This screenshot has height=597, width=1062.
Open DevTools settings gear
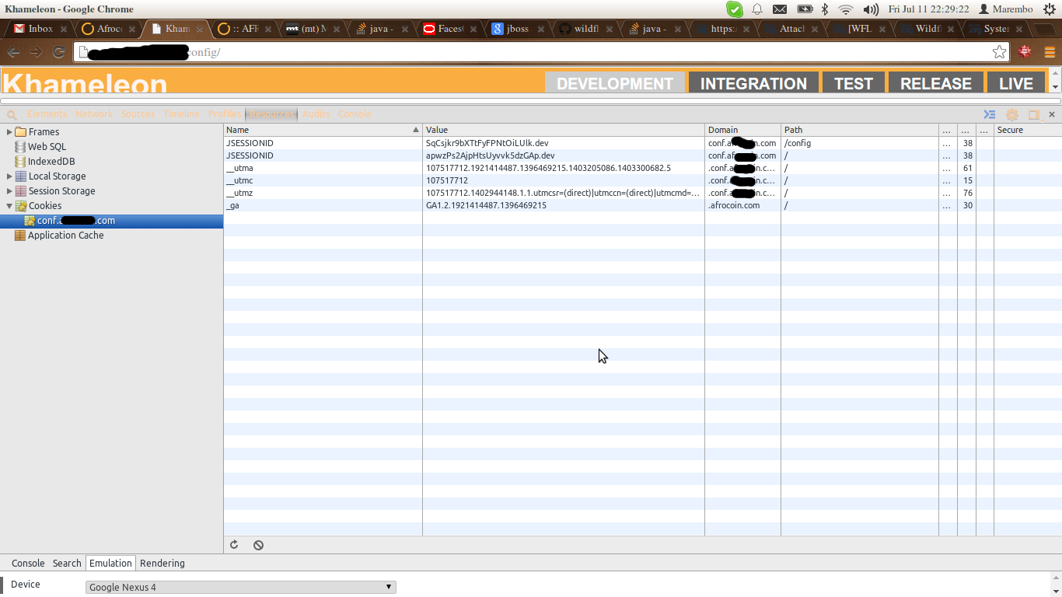point(1012,114)
